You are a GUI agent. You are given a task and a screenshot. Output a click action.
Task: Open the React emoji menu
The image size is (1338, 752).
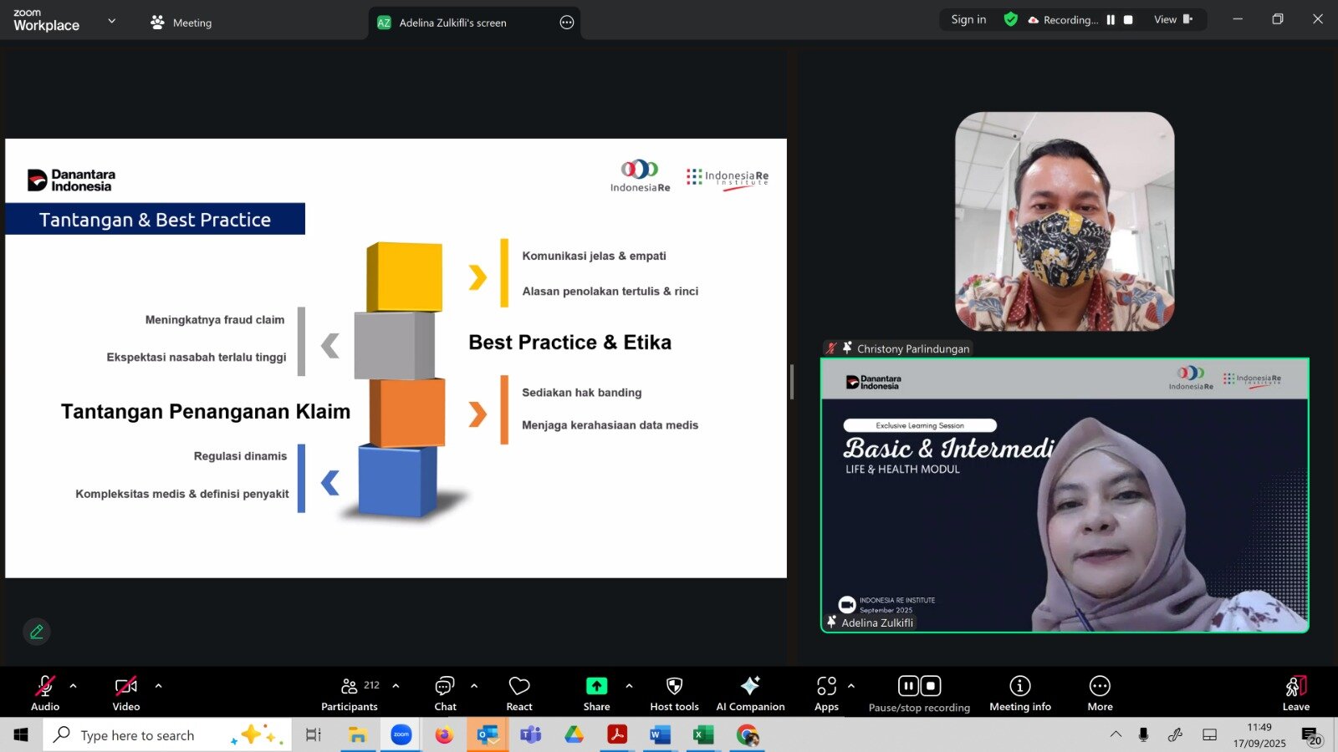pos(519,694)
